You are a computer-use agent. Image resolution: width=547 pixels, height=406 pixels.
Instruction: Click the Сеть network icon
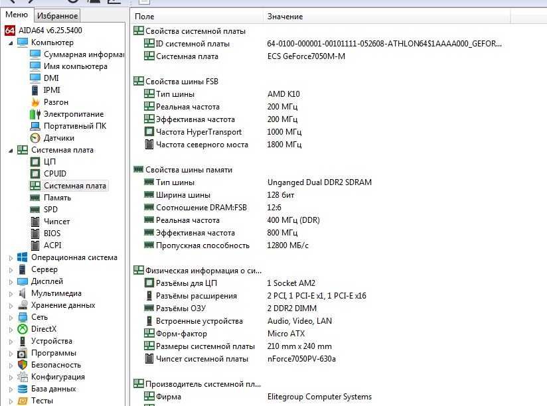pos(23,317)
